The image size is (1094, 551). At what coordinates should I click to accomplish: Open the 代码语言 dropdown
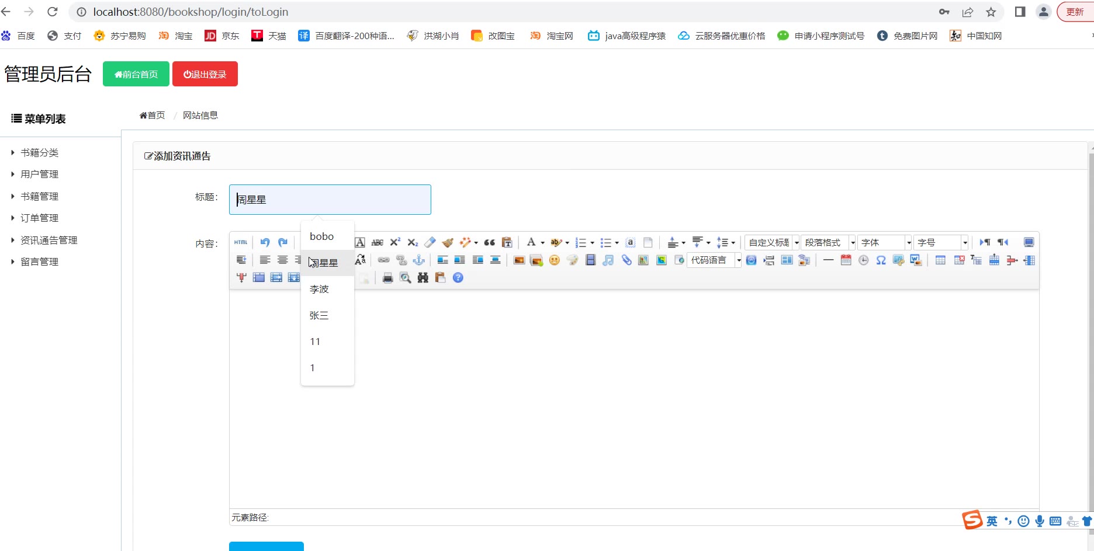[714, 260]
